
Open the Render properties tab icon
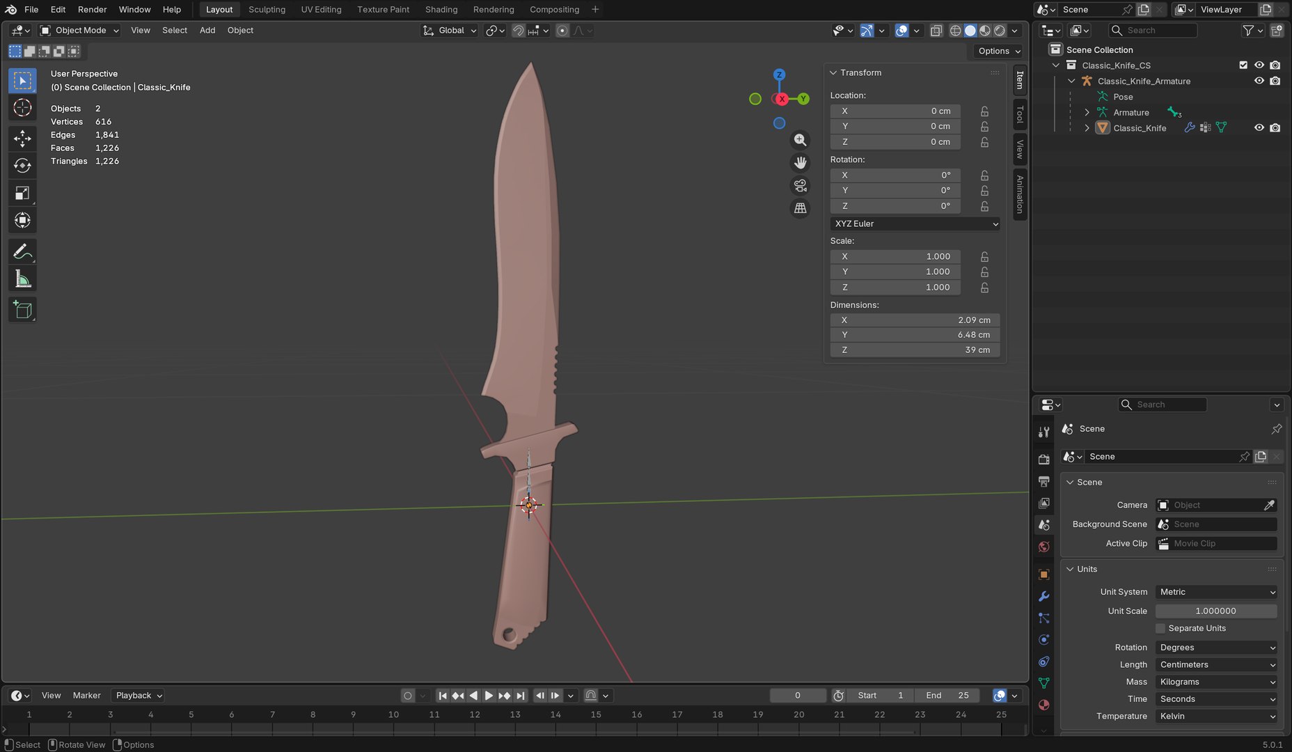[1043, 459]
